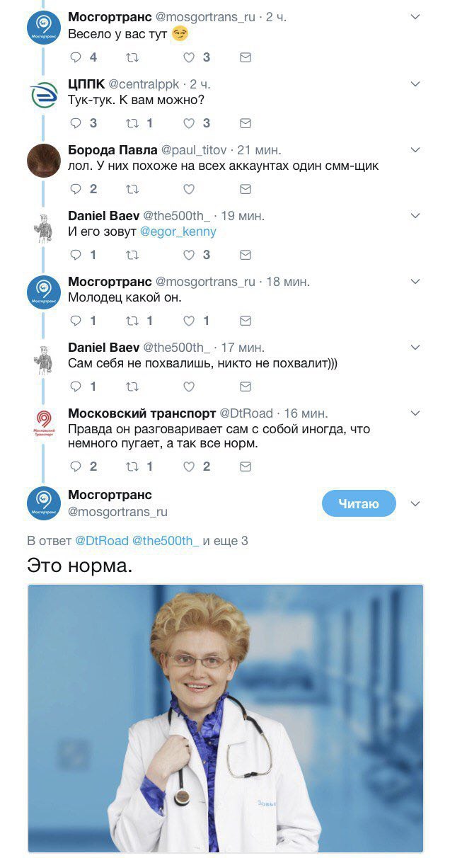Open the doctor image in the tweet
Viewport: 450px width, 858px height.
[x=225, y=719]
